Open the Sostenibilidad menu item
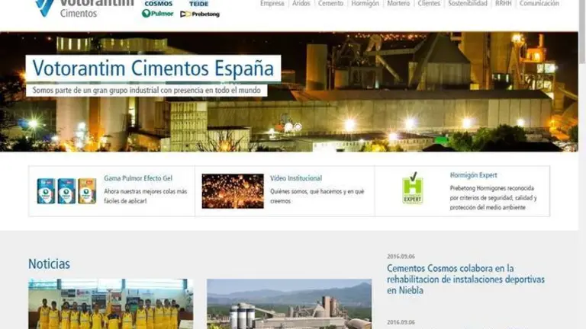The width and height of the screenshot is (586, 329). pos(467,4)
